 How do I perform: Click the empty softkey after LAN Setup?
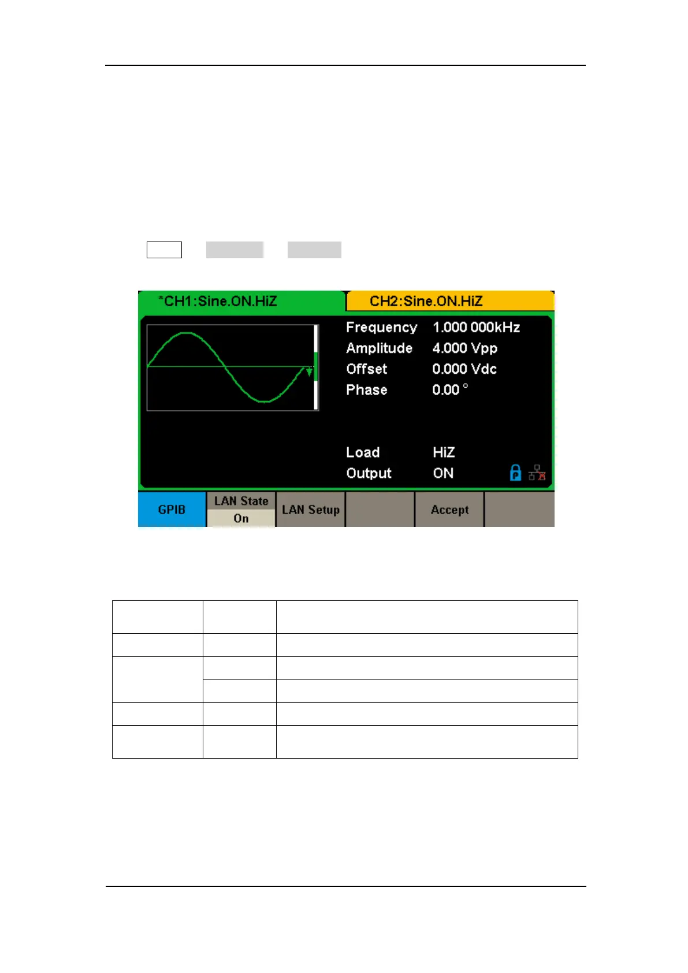[380, 510]
